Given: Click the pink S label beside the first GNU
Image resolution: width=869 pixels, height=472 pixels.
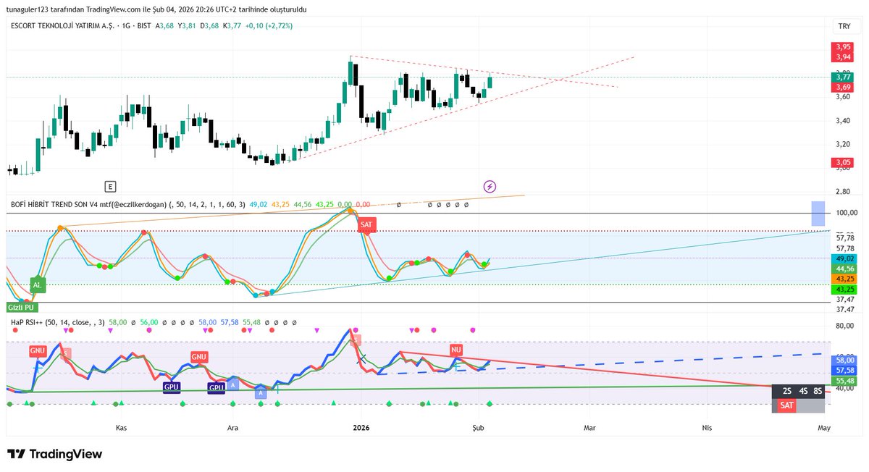Looking at the screenshot, I should (x=66, y=353).
